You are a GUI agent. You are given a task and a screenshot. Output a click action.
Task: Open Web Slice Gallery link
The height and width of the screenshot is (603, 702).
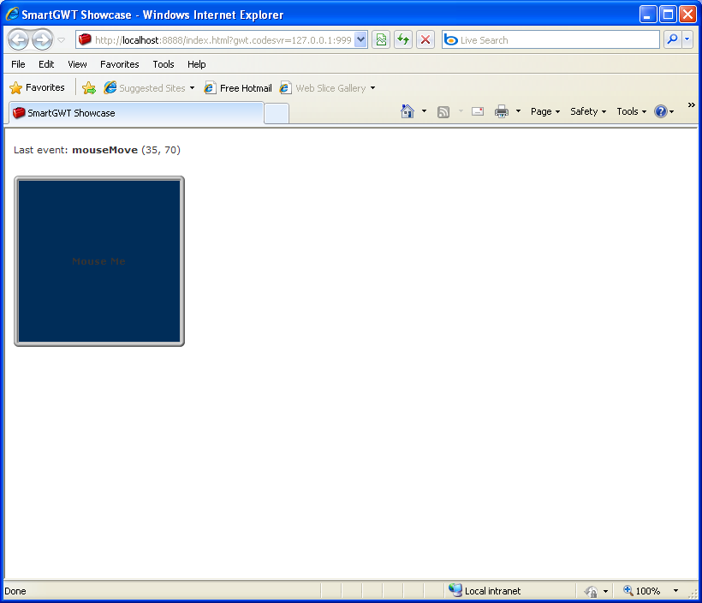click(x=323, y=88)
